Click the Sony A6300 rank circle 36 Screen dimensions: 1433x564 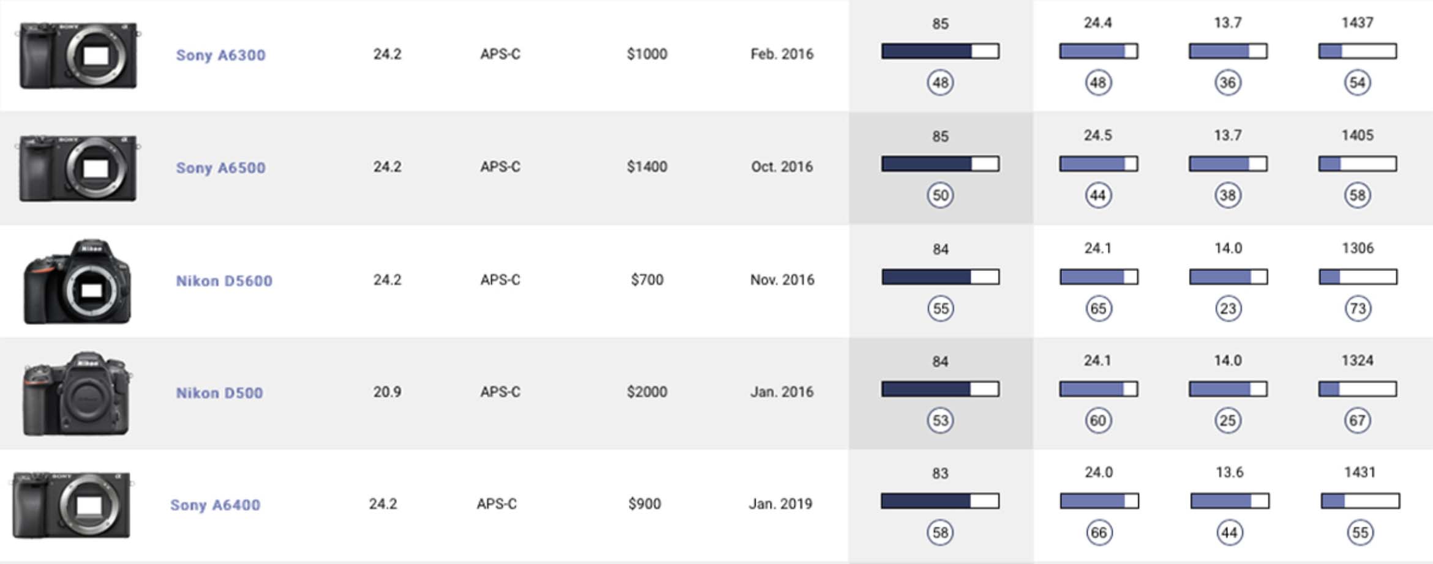click(1228, 83)
